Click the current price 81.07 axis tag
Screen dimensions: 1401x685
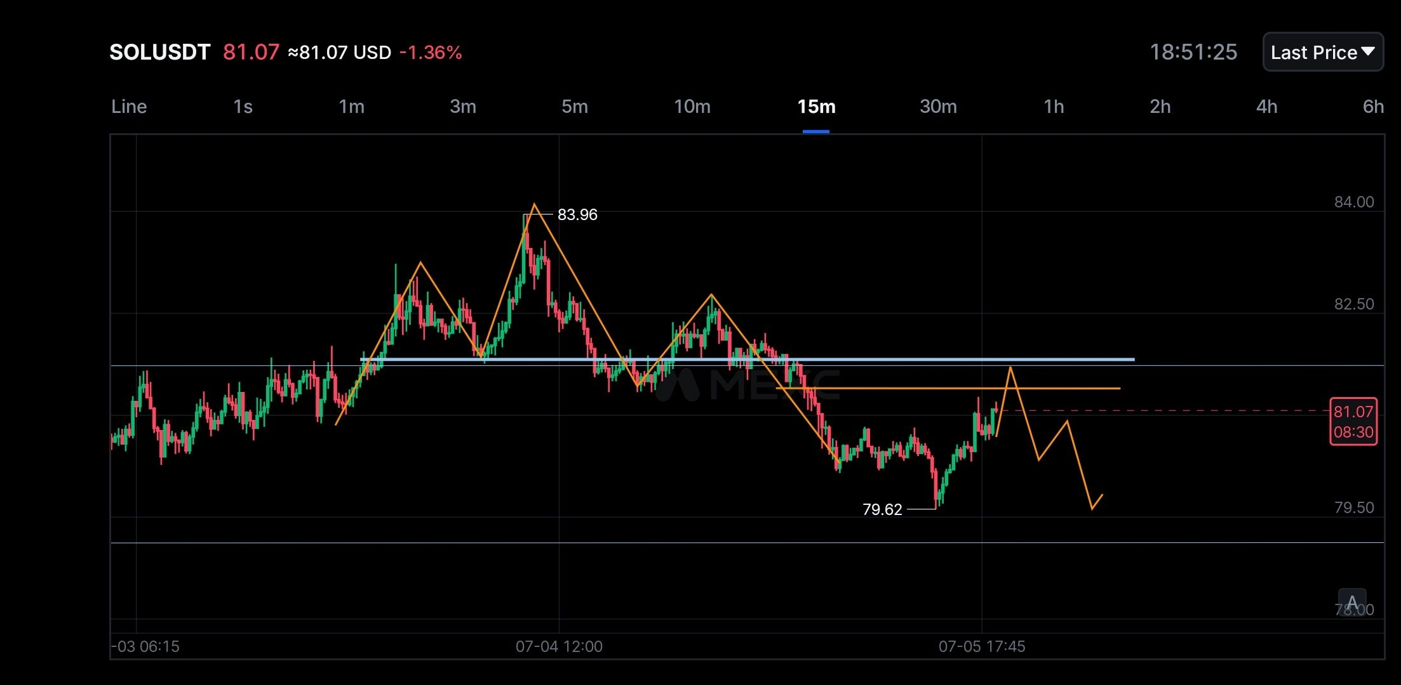click(x=1353, y=421)
